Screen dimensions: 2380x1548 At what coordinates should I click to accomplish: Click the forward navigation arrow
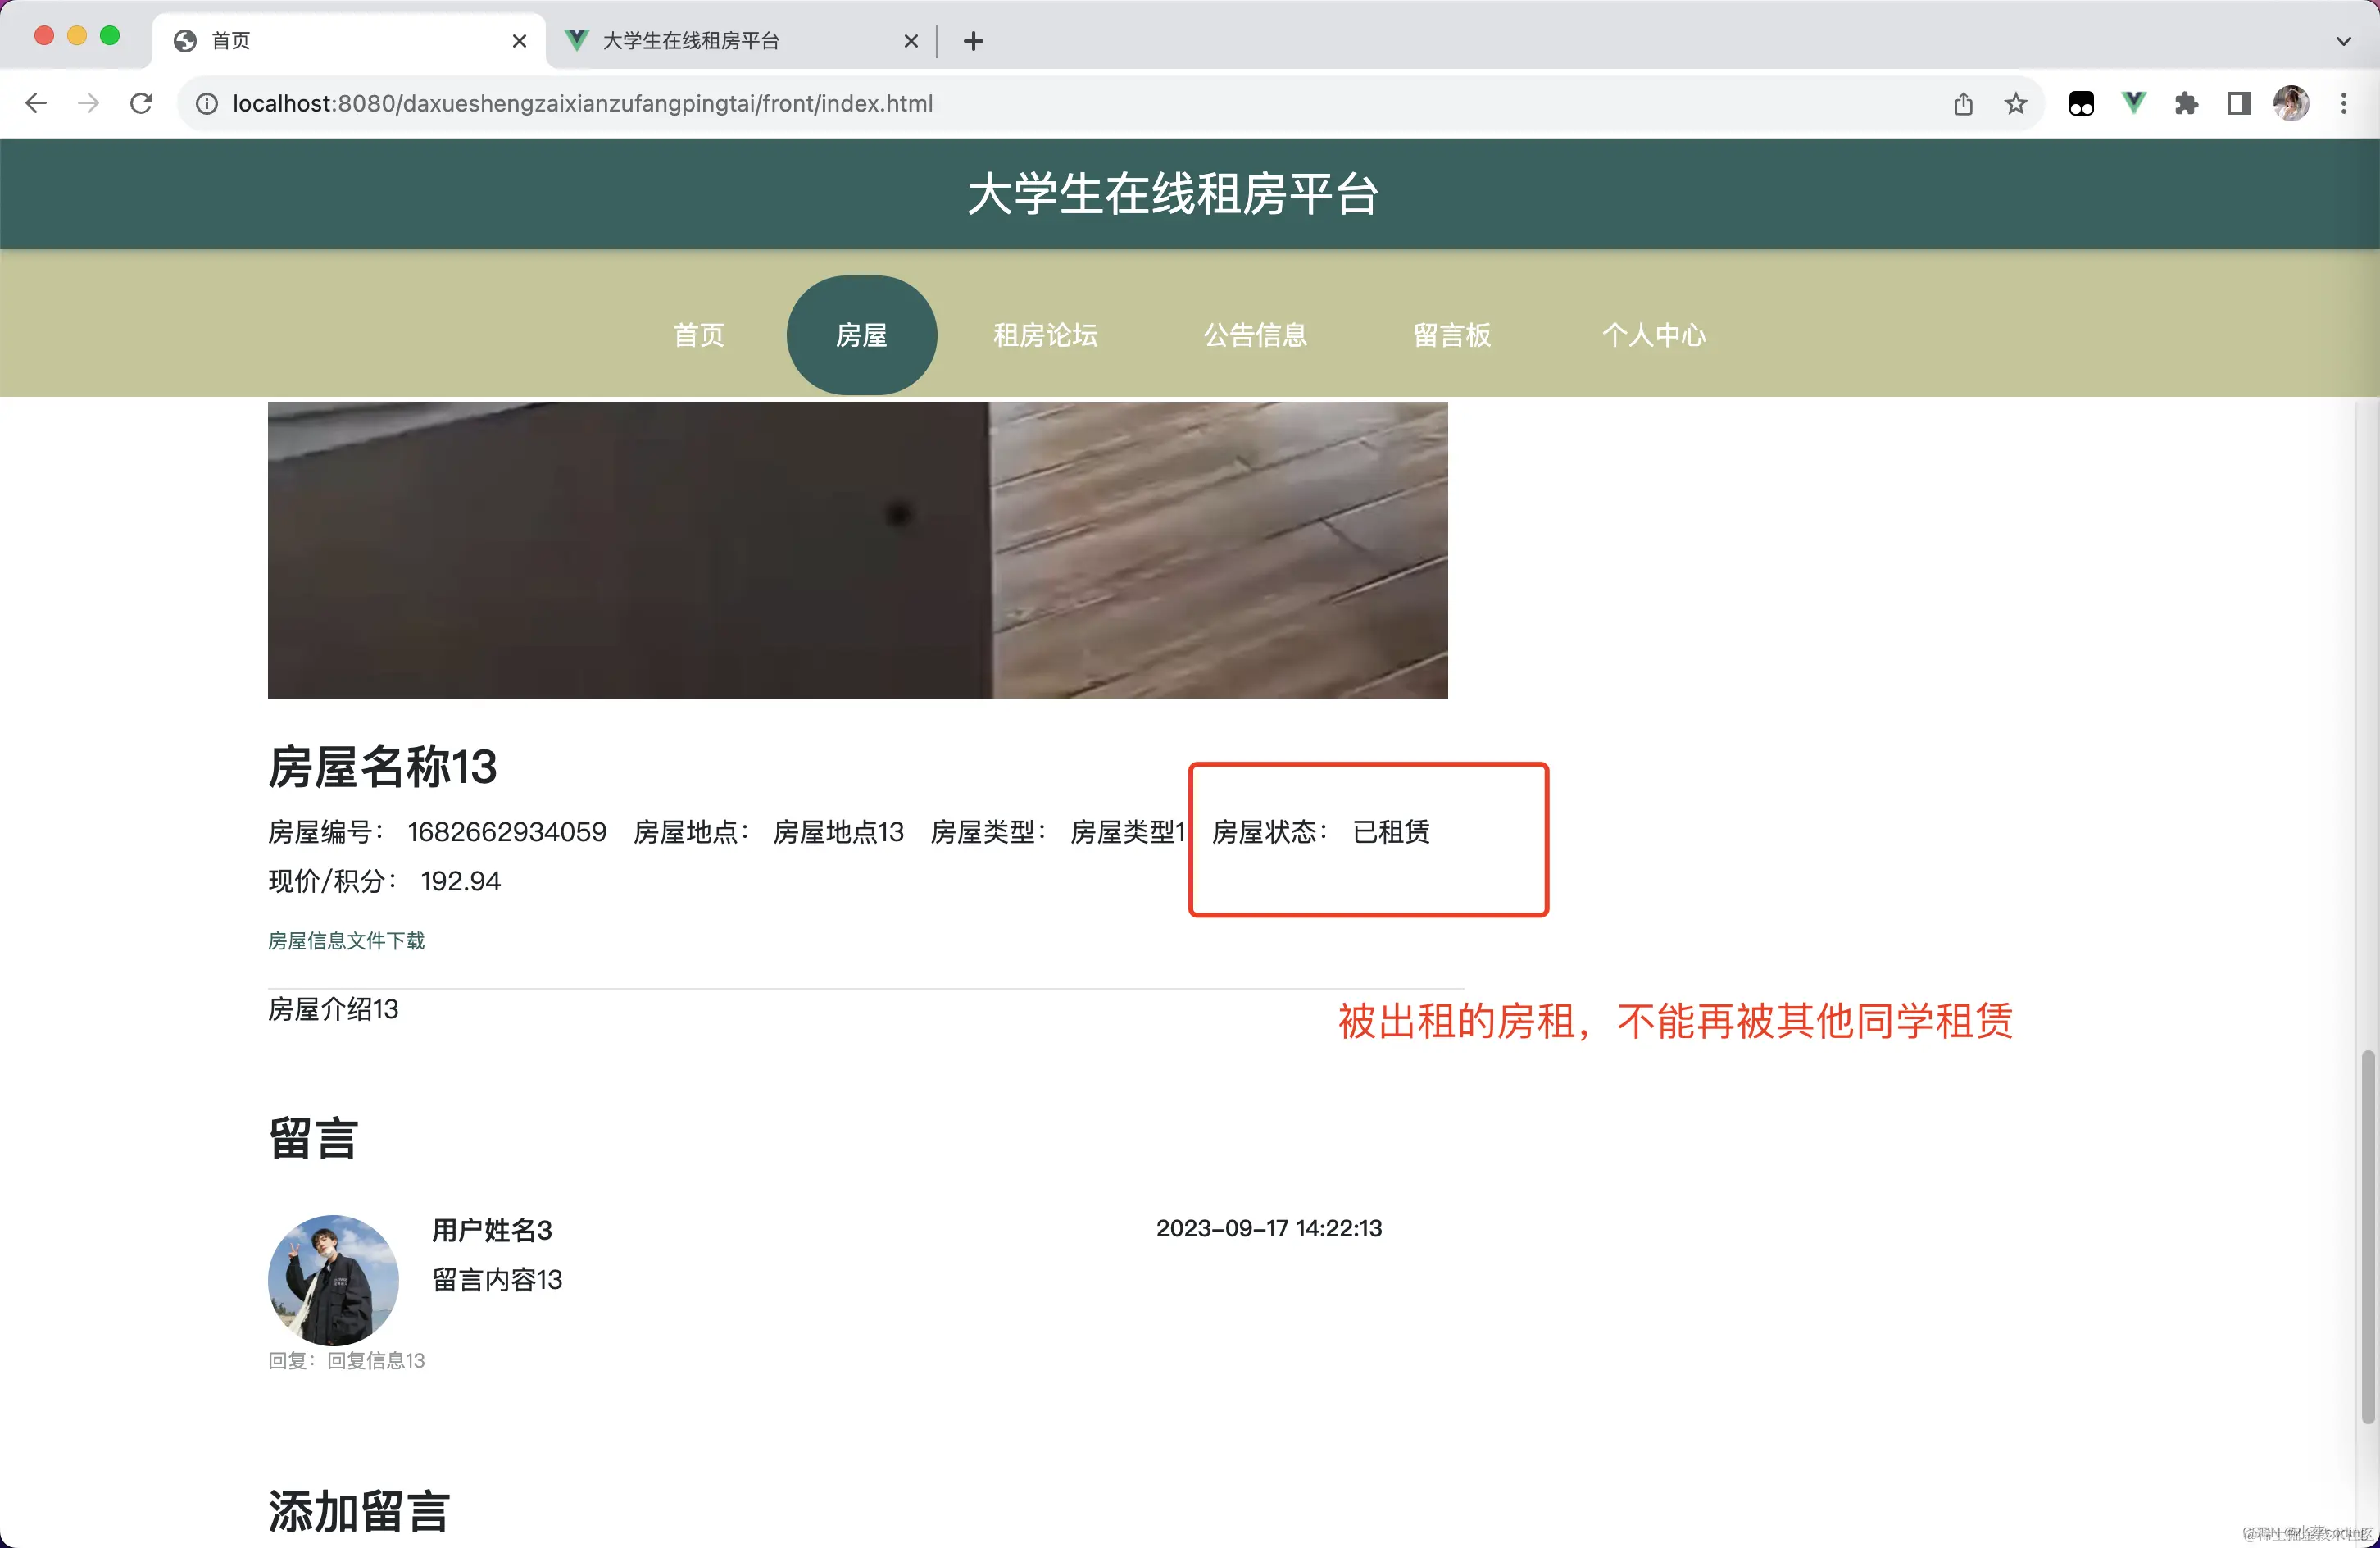pyautogui.click(x=88, y=103)
